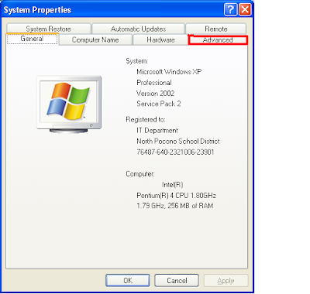Image resolution: width=310 pixels, height=294 pixels.
Task: Click the 'Intel(R)' text
Action: (172, 185)
